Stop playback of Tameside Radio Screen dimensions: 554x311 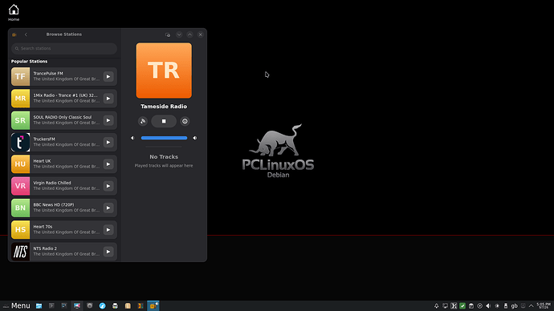pyautogui.click(x=164, y=121)
